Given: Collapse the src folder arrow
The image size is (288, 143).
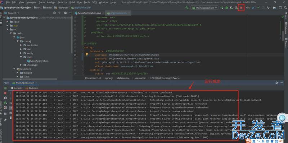Looking at the screenshot, I should pyautogui.click(x=7, y=29).
